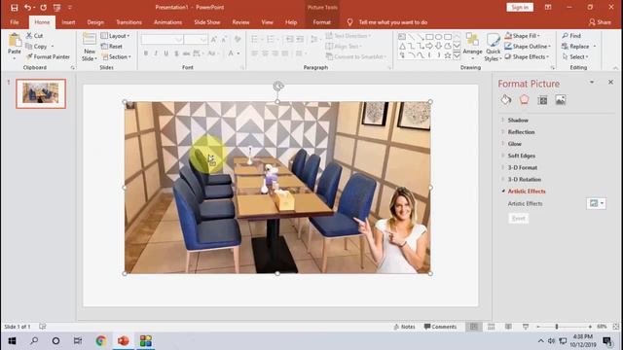Viewport: 623px width, 350px height.
Task: Open Chrome from the taskbar
Action: [x=101, y=341]
